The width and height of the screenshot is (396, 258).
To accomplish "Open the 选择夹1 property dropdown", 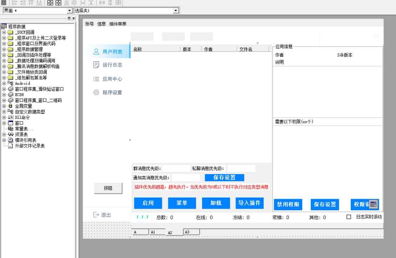I will (176, 11).
